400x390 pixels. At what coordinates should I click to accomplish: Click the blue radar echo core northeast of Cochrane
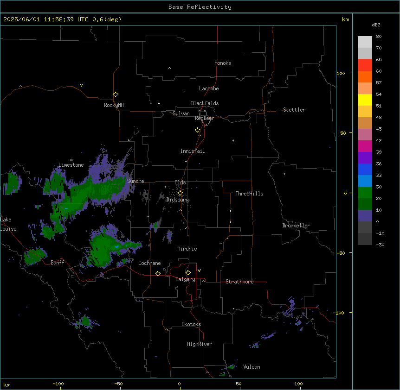click(x=116, y=247)
